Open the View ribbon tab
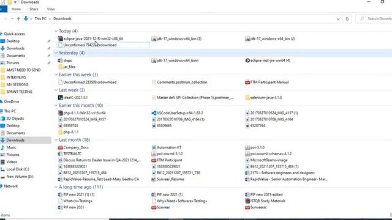 pyautogui.click(x=51, y=9)
